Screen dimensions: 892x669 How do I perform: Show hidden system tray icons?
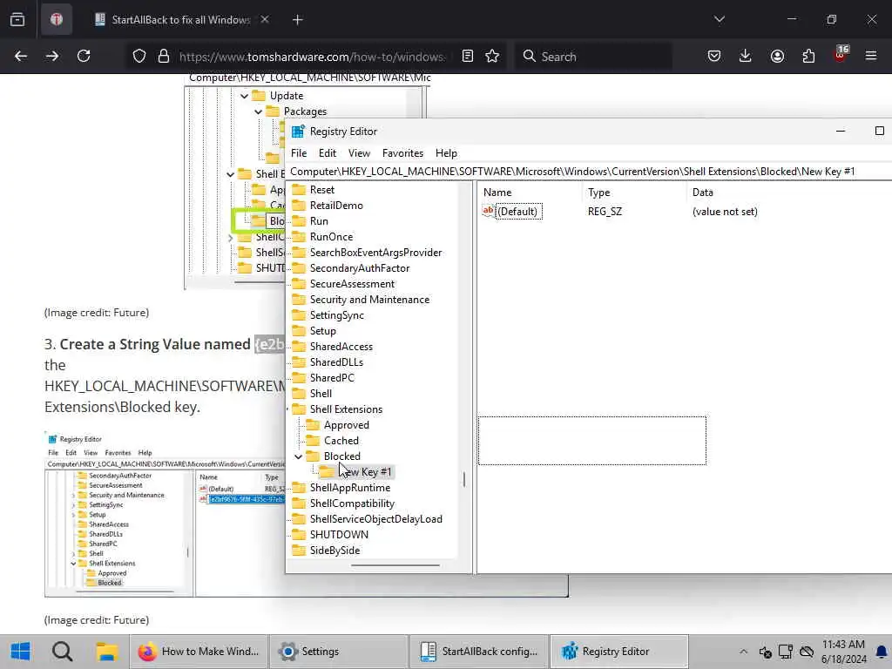tap(743, 652)
